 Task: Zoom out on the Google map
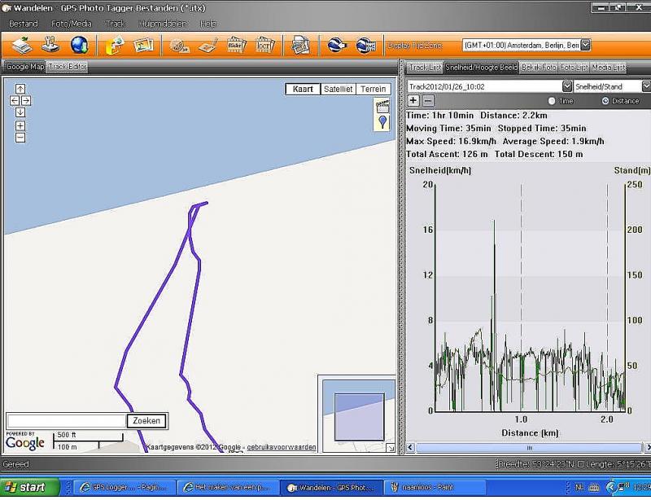click(20, 138)
